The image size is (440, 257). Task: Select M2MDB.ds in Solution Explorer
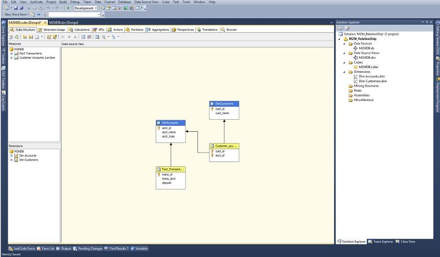click(366, 48)
